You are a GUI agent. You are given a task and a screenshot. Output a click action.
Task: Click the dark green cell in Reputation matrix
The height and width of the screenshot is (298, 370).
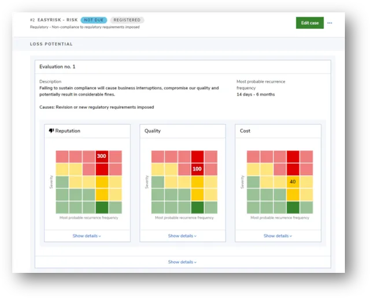pos(102,207)
